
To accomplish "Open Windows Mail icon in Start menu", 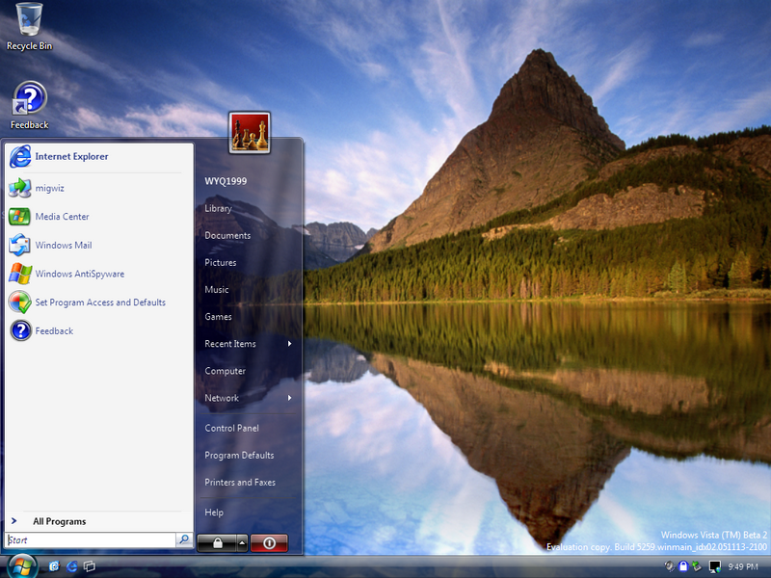I will [20, 245].
